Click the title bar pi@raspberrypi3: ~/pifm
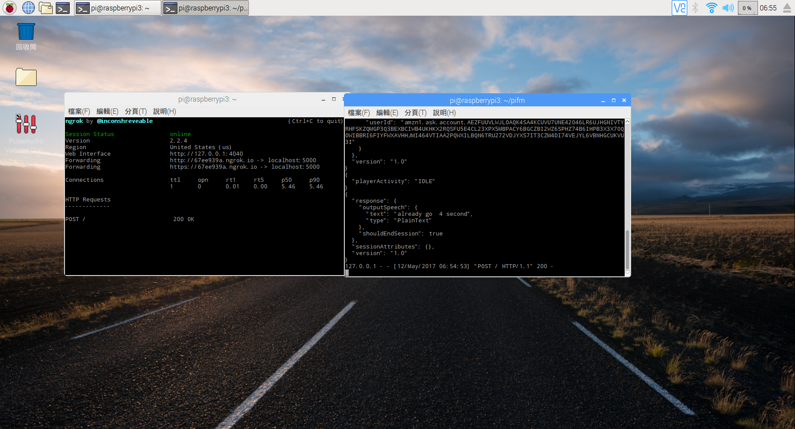795x429 pixels. (x=487, y=100)
